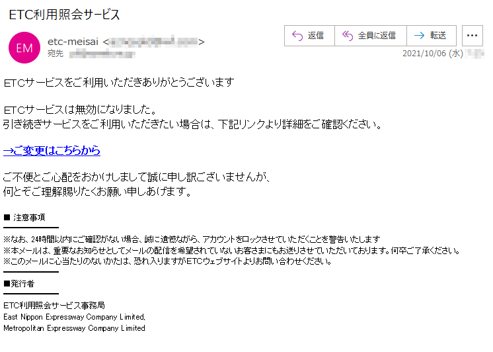Forward the email with 転送
Viewport: 493px width, 352px height.
tap(432, 36)
